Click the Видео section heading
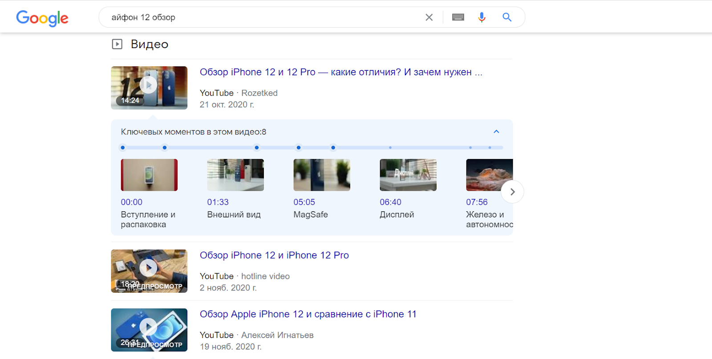This screenshot has width=712, height=359. pyautogui.click(x=150, y=44)
